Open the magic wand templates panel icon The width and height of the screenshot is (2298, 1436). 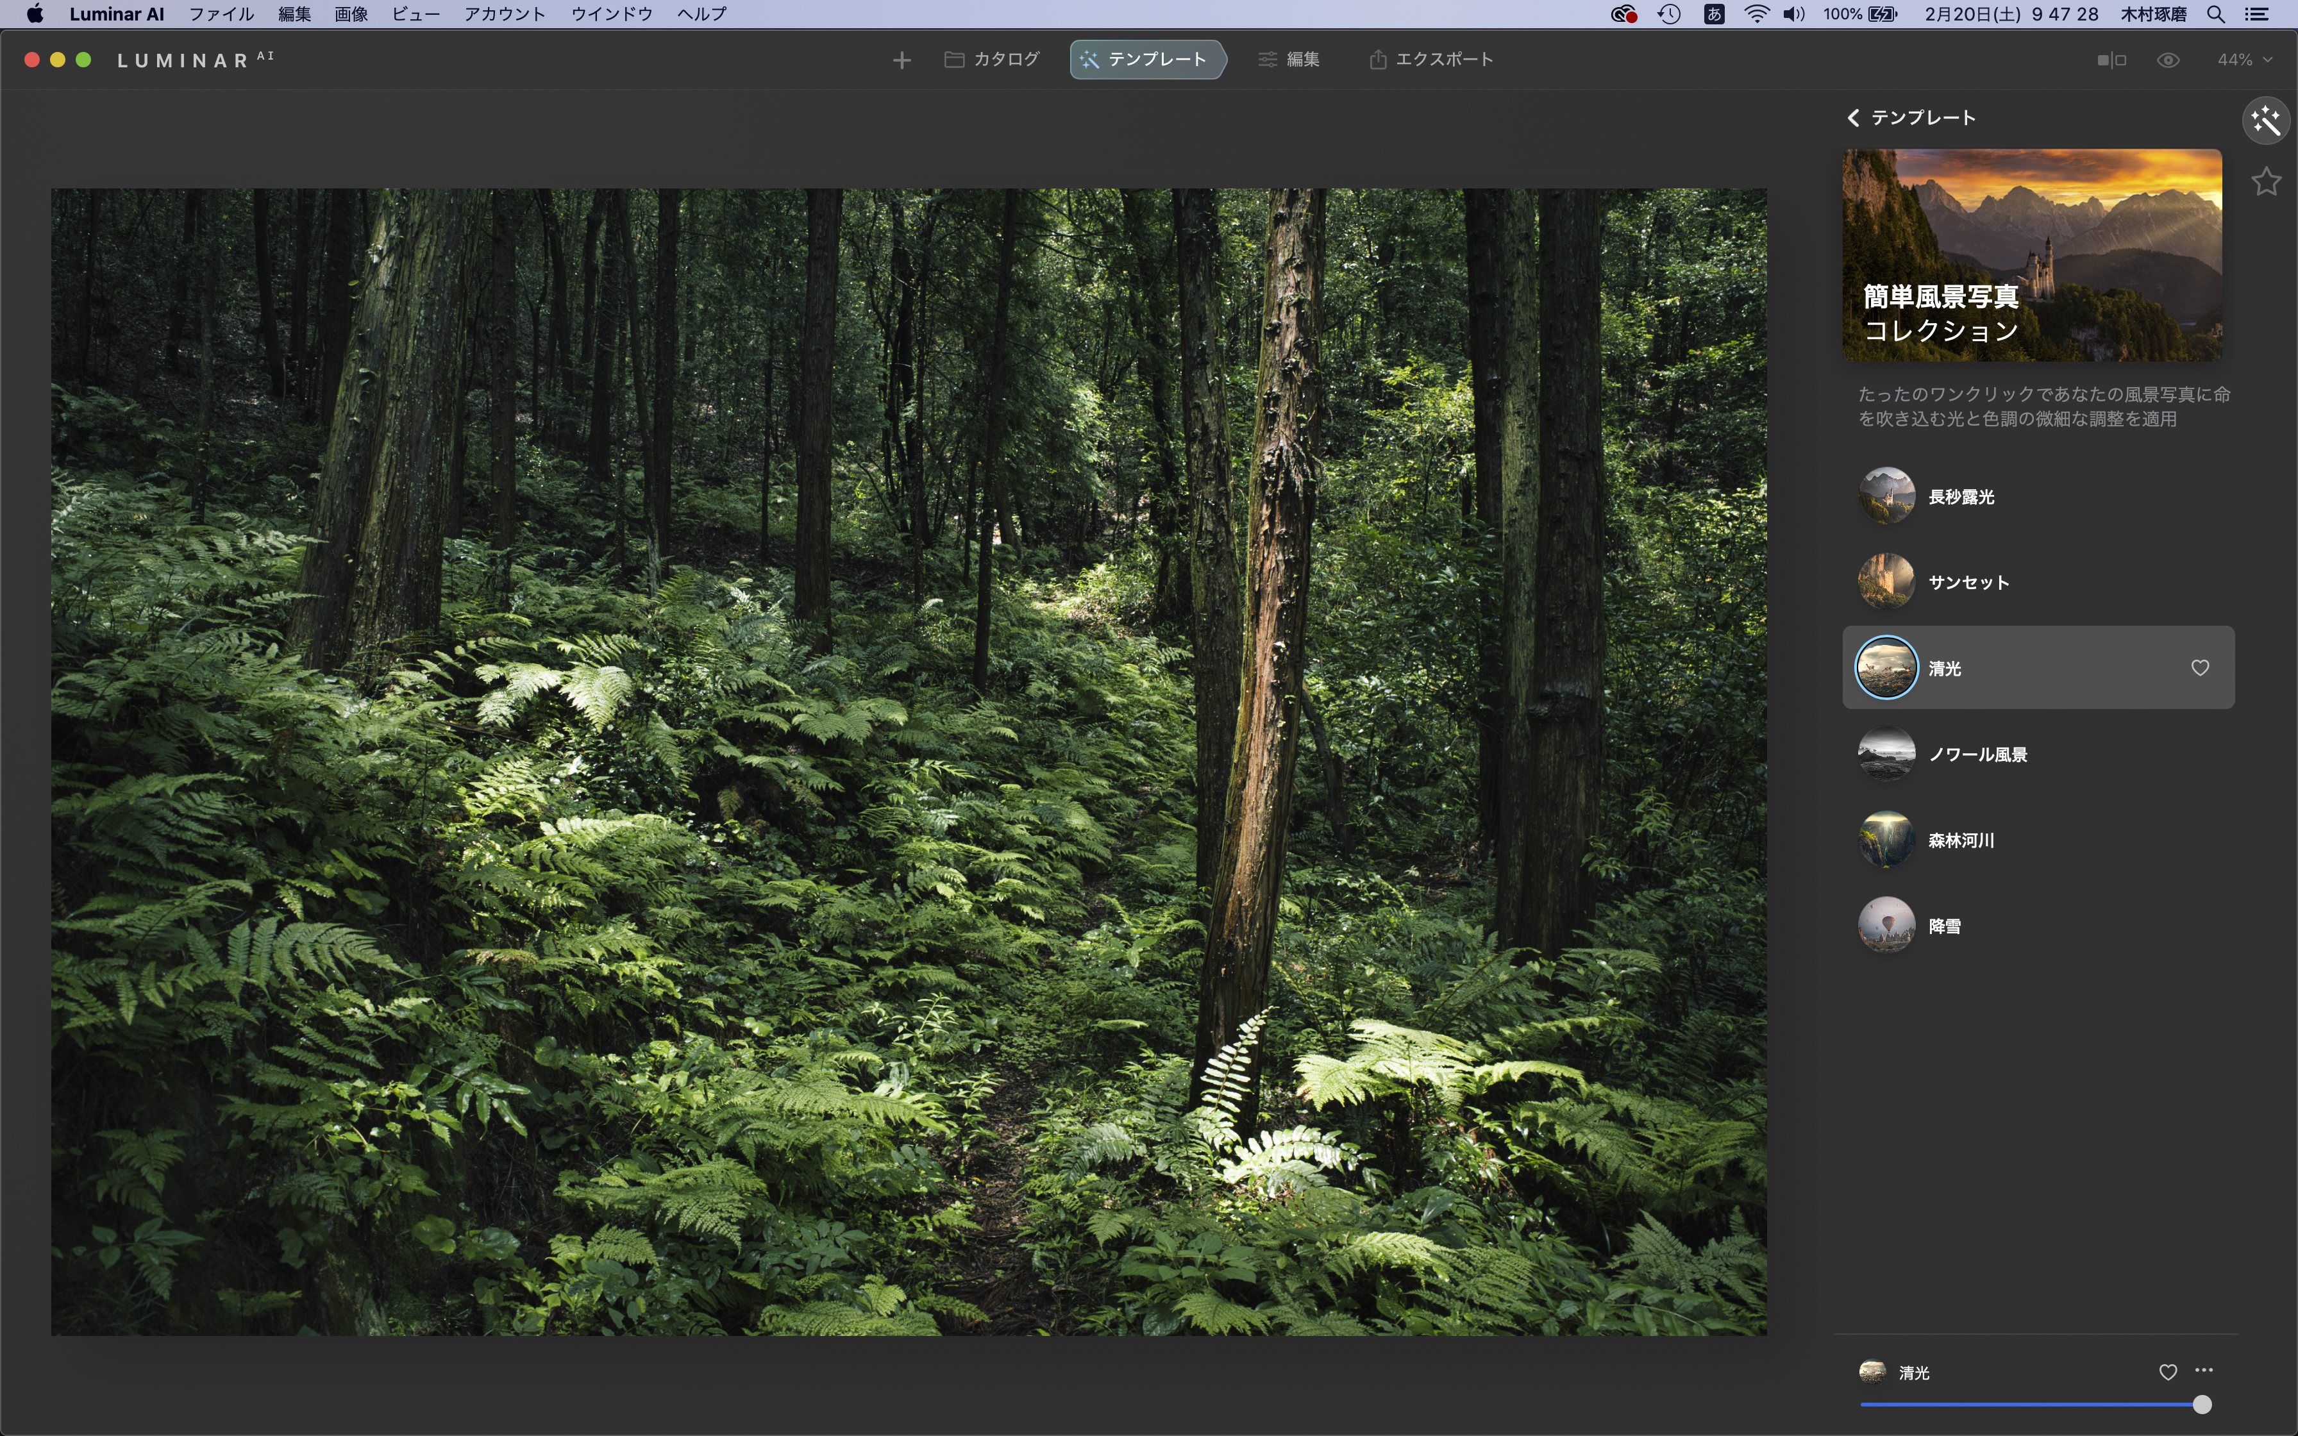2266,121
